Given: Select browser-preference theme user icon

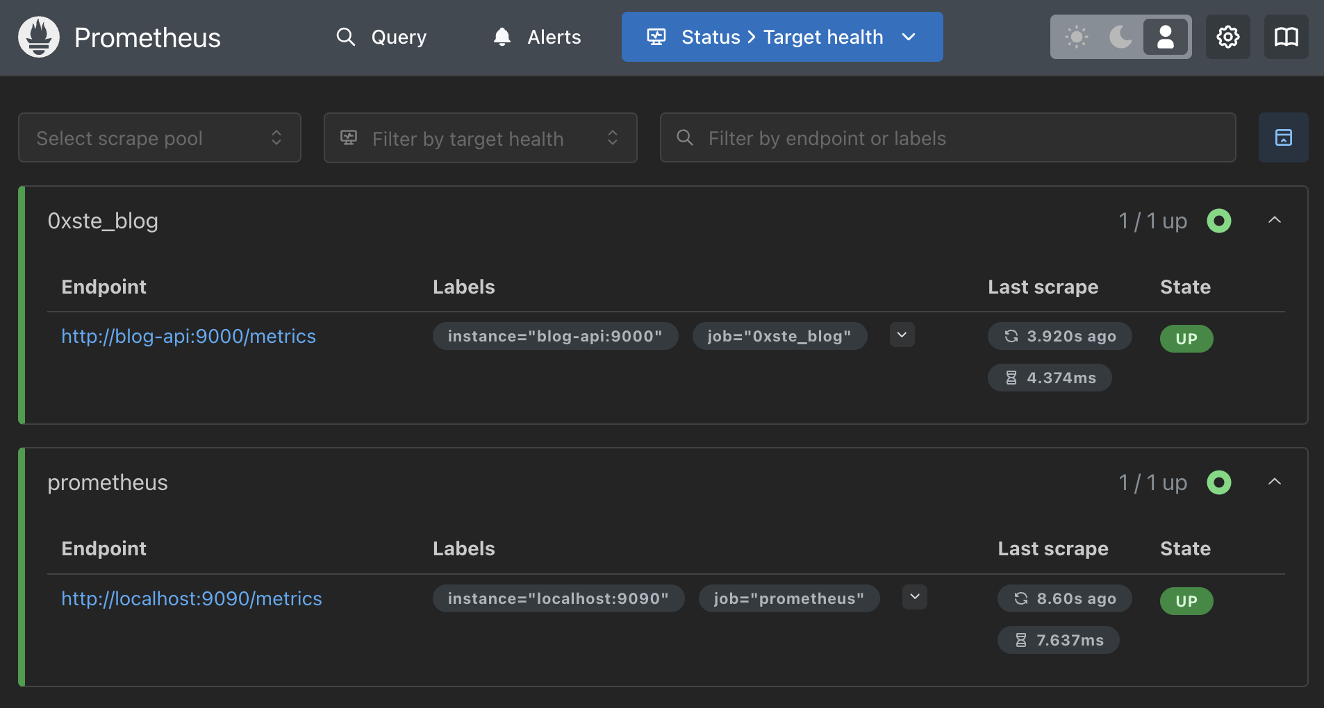Looking at the screenshot, I should click(1166, 37).
